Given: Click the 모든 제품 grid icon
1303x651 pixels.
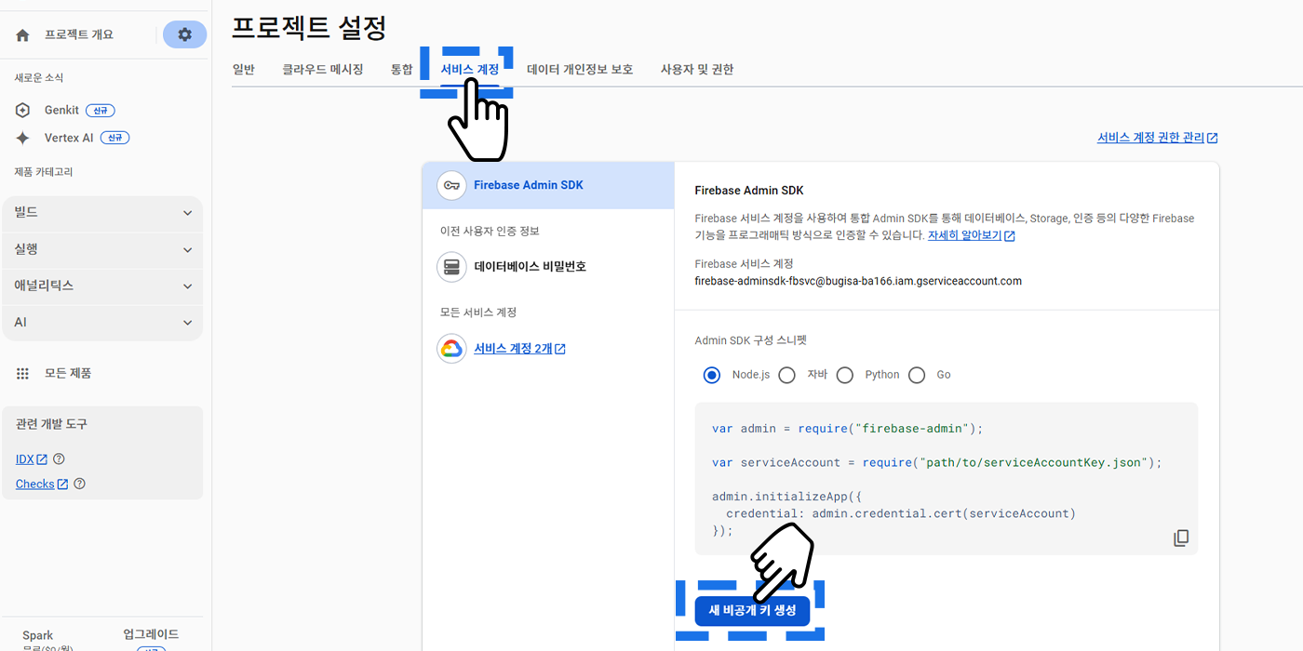Looking at the screenshot, I should pyautogui.click(x=23, y=373).
